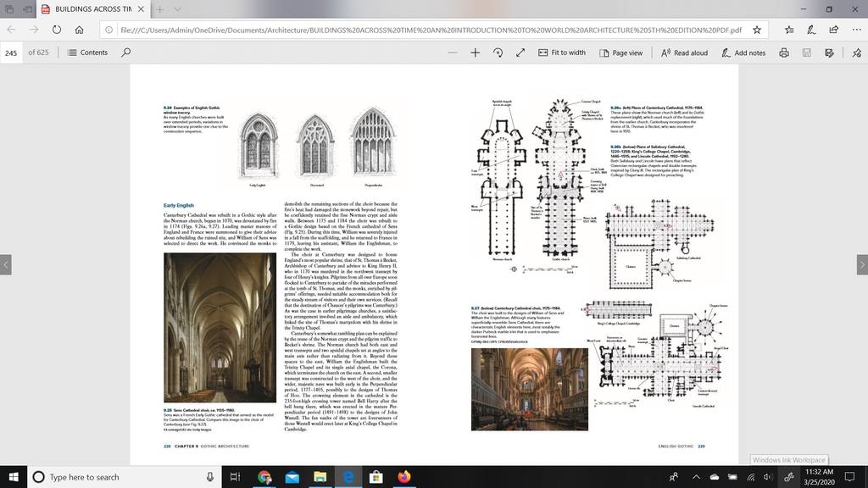Open OneDrive cloud tray icon

714,477
